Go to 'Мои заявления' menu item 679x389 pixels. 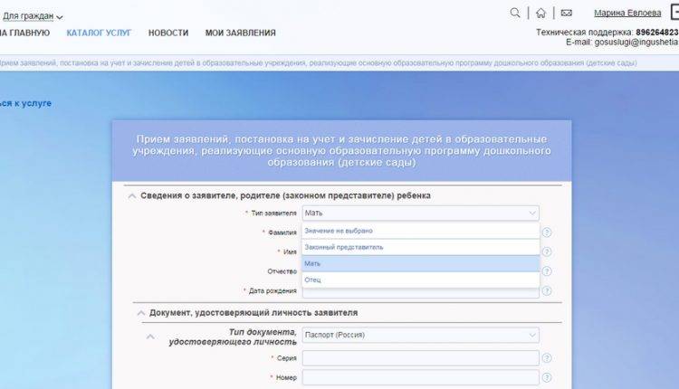(x=240, y=33)
